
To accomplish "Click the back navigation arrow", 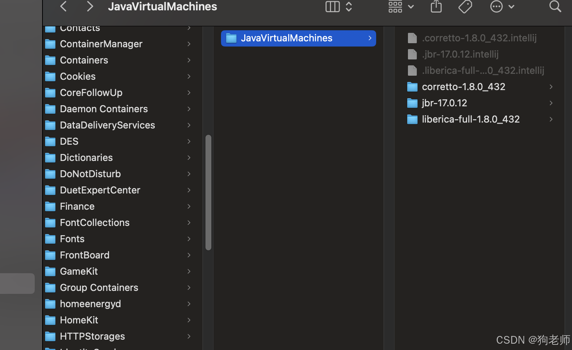I will [63, 7].
